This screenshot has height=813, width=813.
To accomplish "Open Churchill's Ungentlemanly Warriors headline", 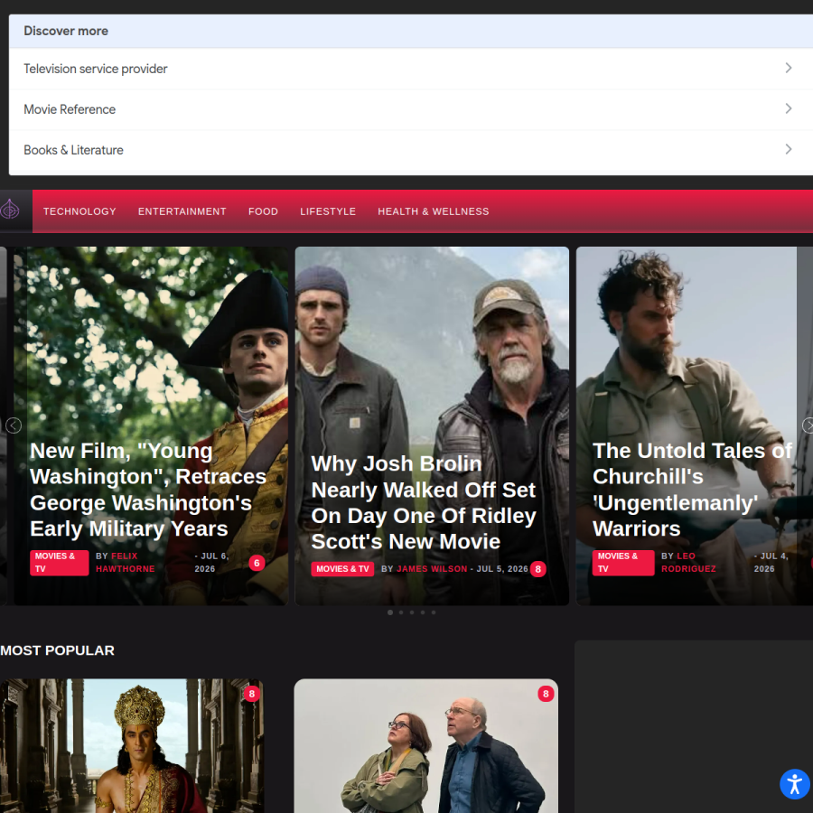I will [x=692, y=490].
